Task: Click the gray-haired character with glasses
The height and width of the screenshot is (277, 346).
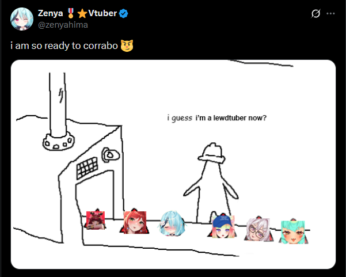Action: 258,229
